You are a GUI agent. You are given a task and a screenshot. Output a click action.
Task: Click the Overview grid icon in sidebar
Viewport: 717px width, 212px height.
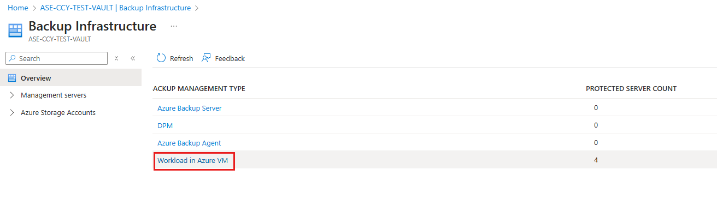(x=12, y=78)
